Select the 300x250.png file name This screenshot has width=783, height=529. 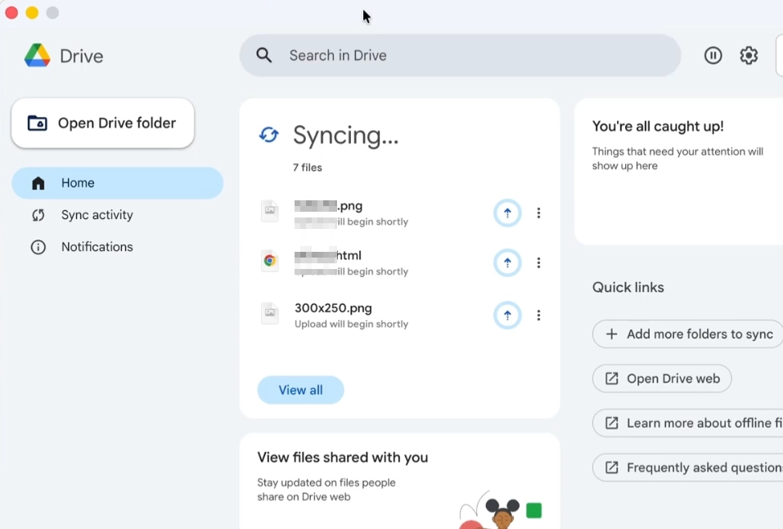pyautogui.click(x=333, y=308)
